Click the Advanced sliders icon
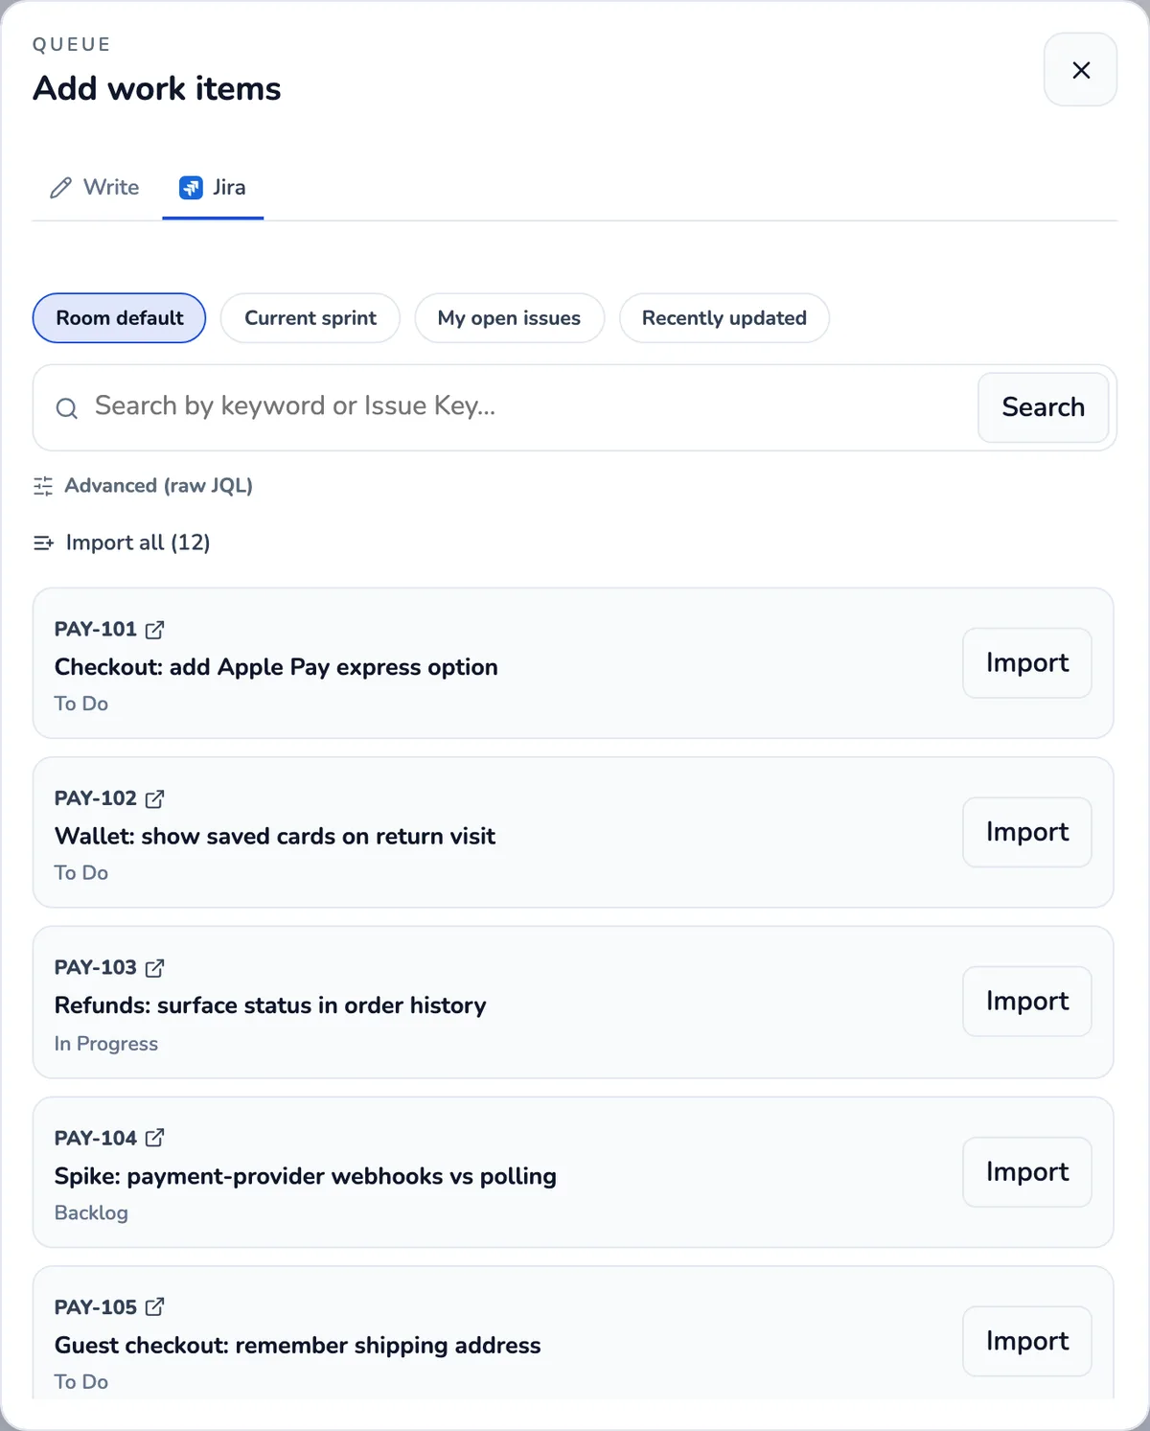Screen dimensions: 1150x1431 [43, 486]
